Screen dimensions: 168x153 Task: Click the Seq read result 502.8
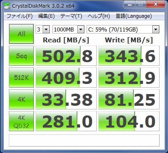[x=66, y=56]
